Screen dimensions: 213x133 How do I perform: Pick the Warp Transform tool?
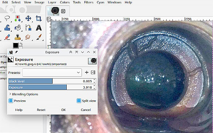pos(7,28)
